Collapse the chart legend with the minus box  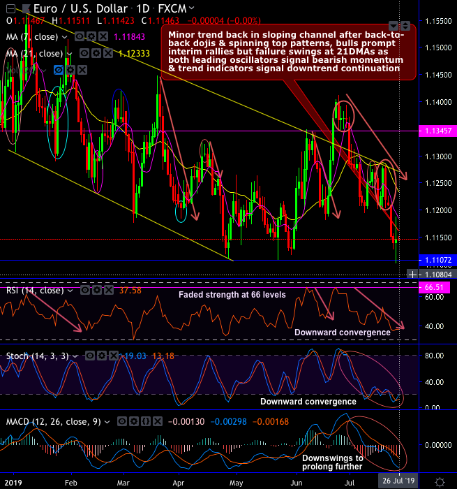tap(10, 9)
